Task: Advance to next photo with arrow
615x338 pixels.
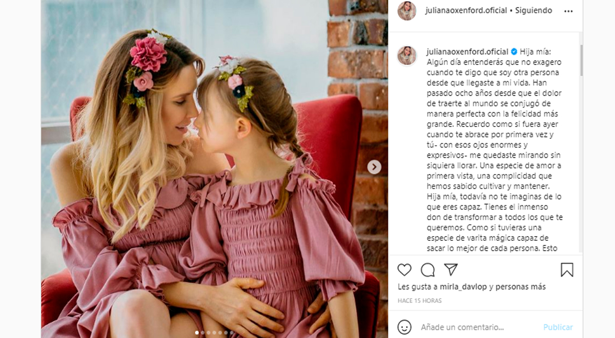Action: point(374,167)
